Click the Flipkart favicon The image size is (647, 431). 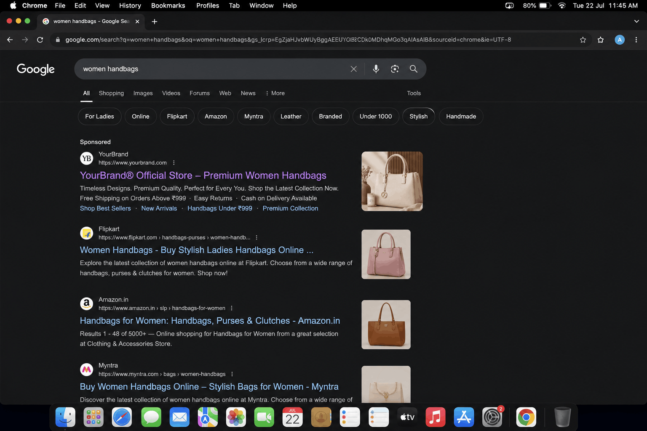[87, 233]
